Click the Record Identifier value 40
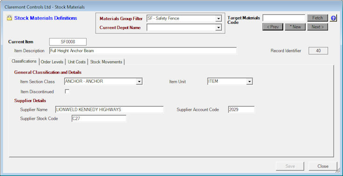 coord(318,51)
